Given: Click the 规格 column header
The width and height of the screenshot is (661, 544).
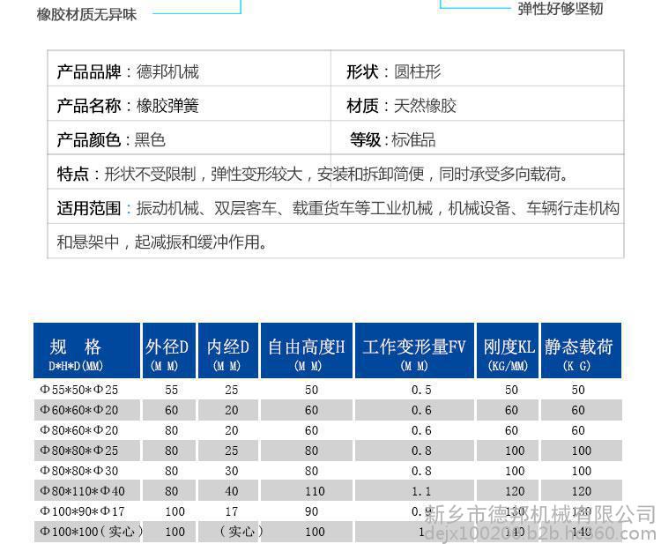Looking at the screenshot, I should [85, 352].
